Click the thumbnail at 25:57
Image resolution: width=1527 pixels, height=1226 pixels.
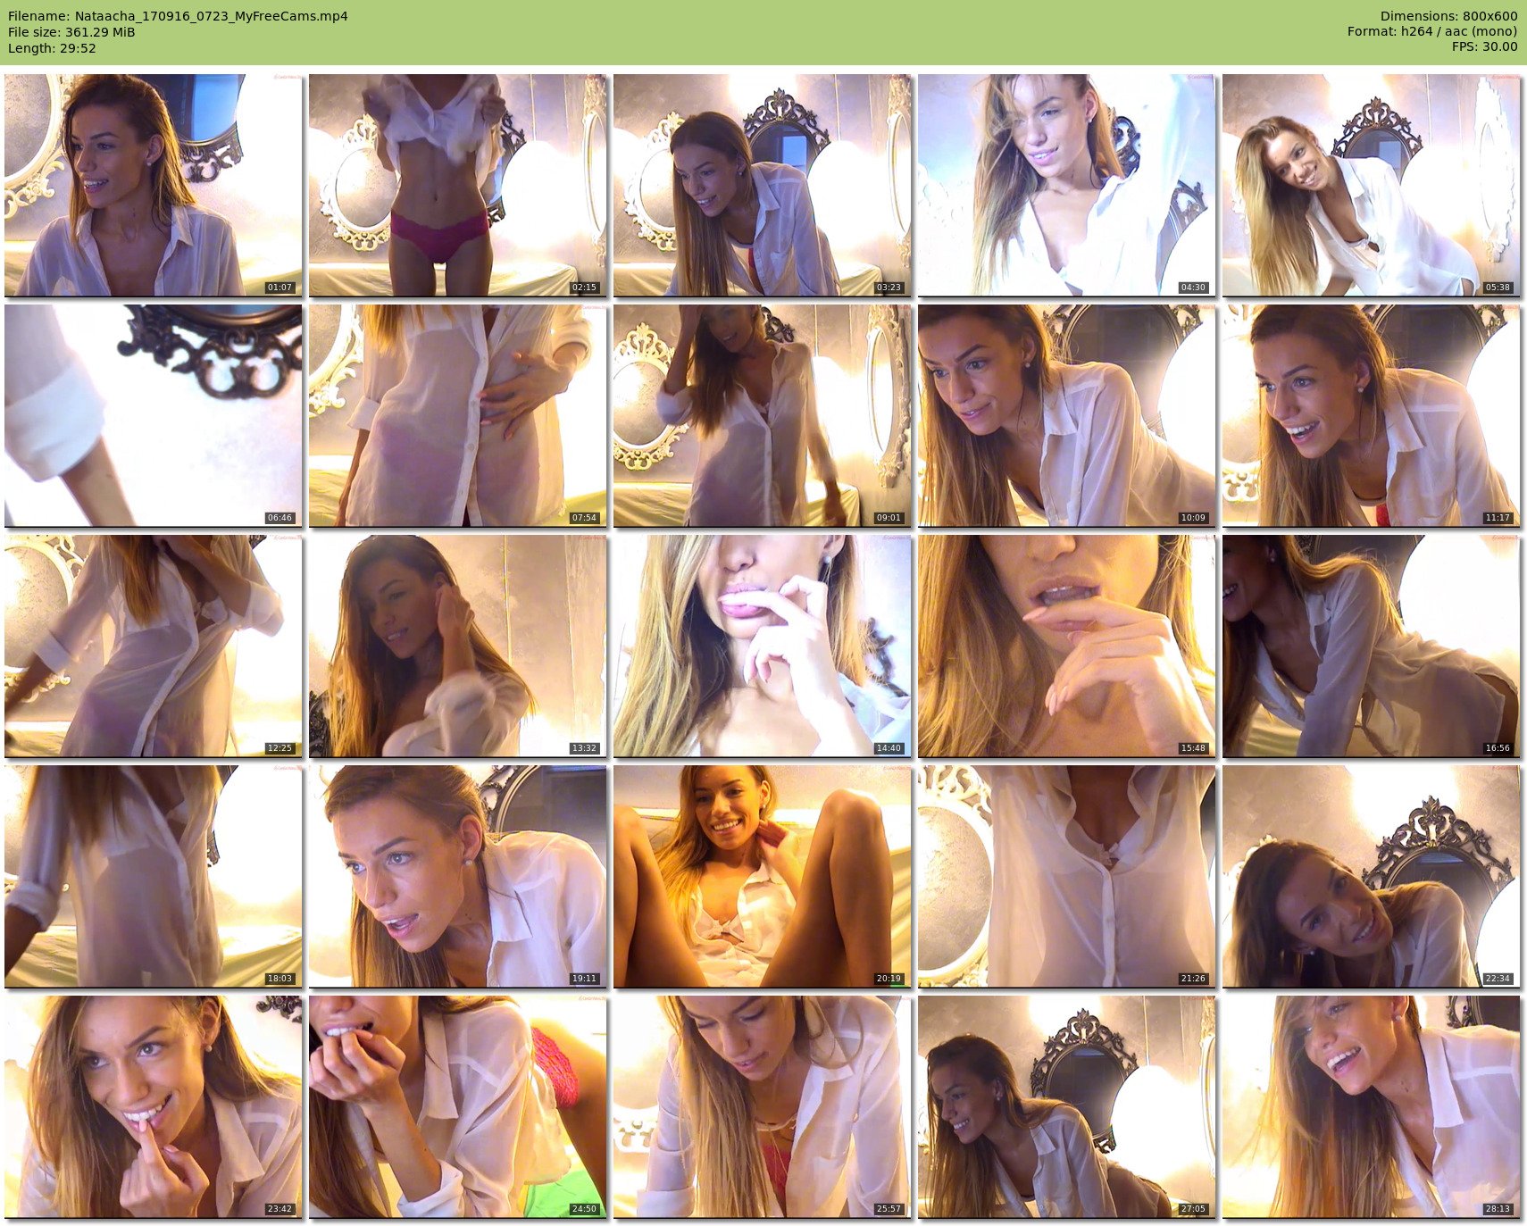[x=763, y=1106]
